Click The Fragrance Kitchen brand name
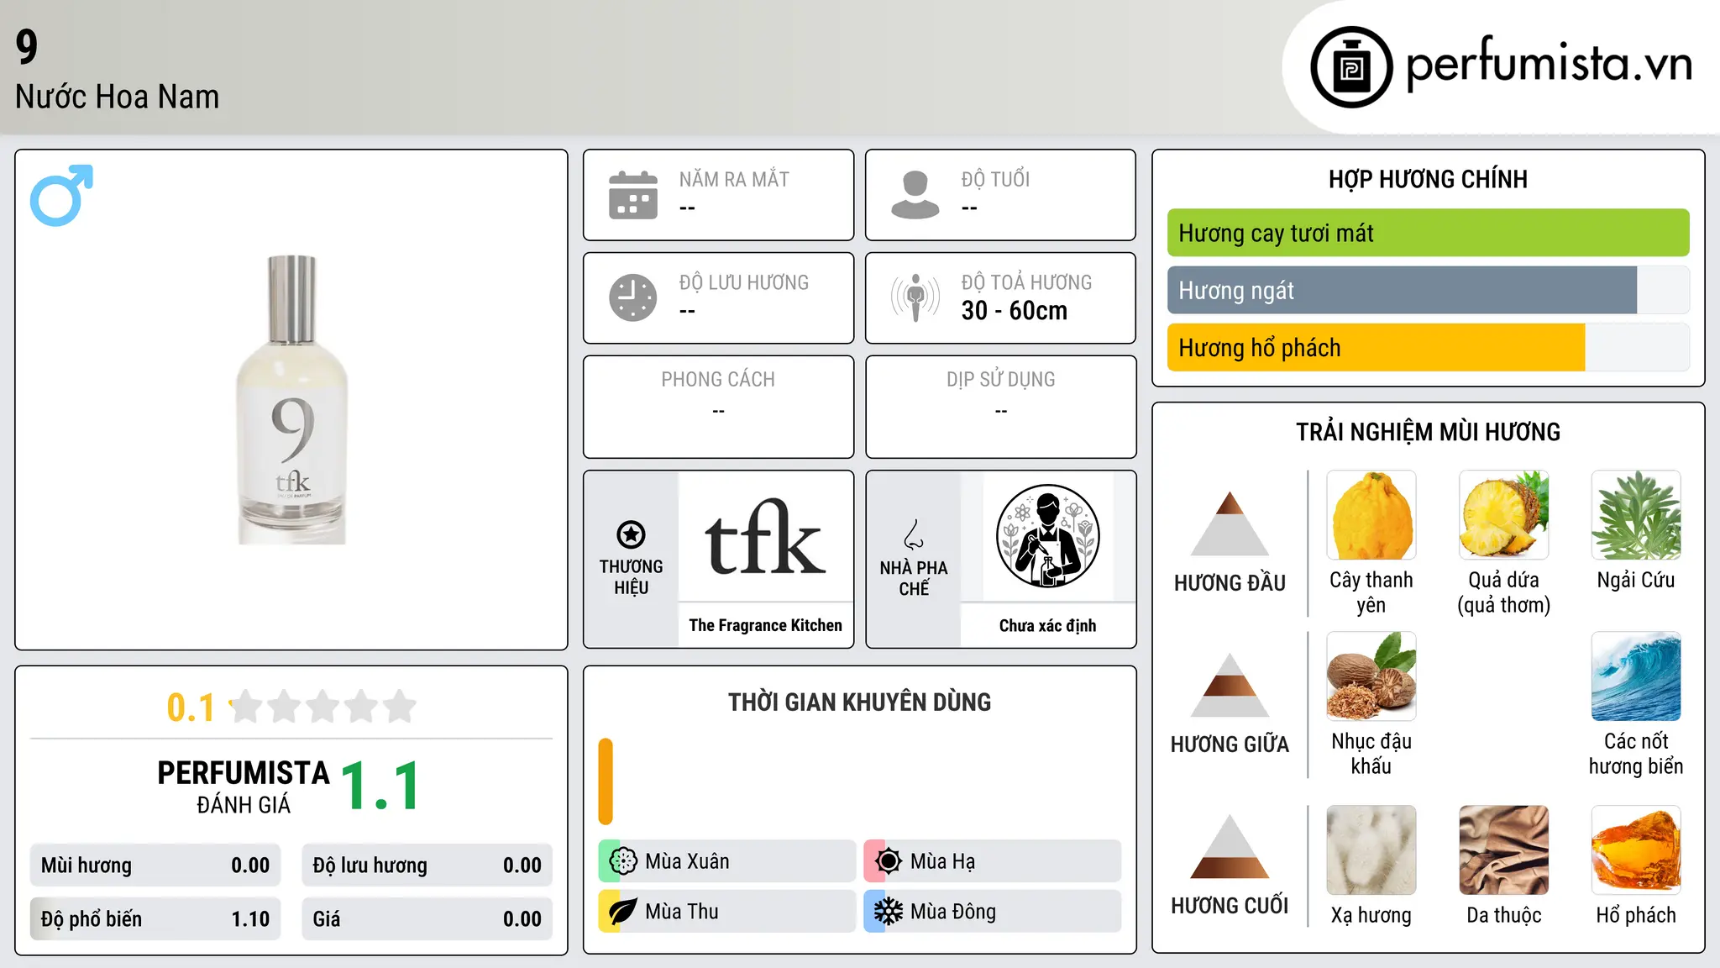This screenshot has width=1720, height=968. [765, 625]
